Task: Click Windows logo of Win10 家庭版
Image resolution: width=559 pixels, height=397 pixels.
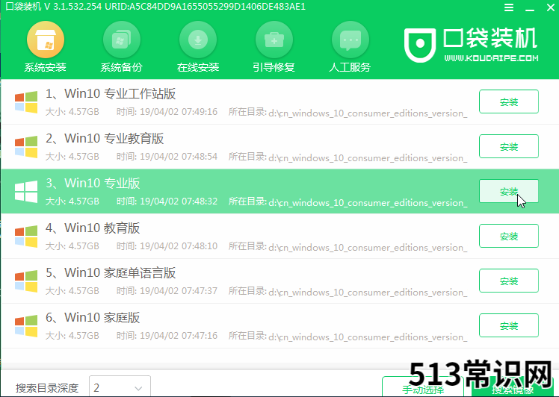Action: click(x=26, y=326)
